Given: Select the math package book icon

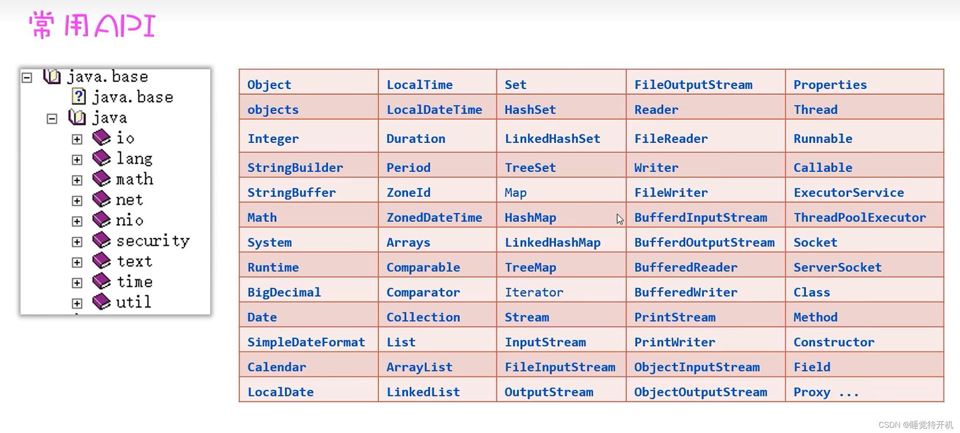Looking at the screenshot, I should click(x=100, y=178).
